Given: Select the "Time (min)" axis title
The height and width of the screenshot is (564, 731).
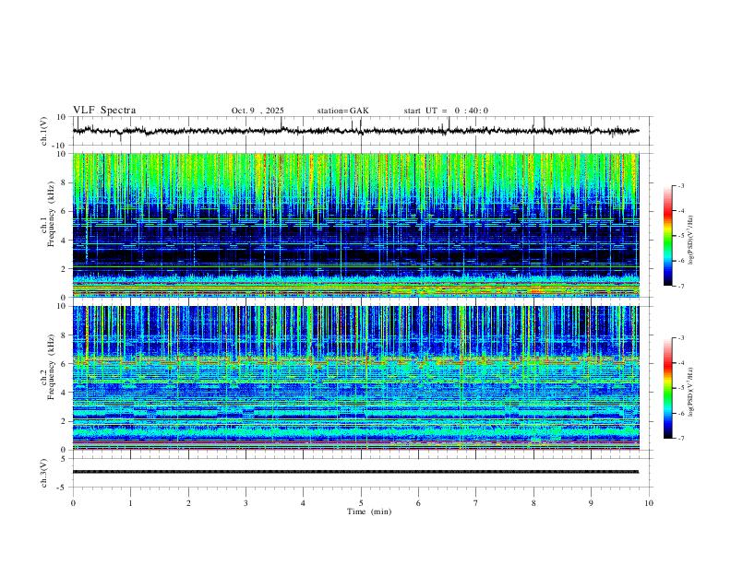Looking at the screenshot, I should pyautogui.click(x=369, y=511).
